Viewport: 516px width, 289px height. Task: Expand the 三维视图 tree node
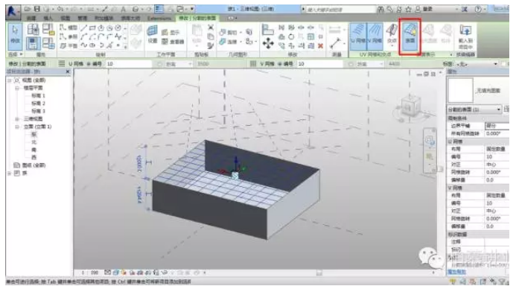17,119
